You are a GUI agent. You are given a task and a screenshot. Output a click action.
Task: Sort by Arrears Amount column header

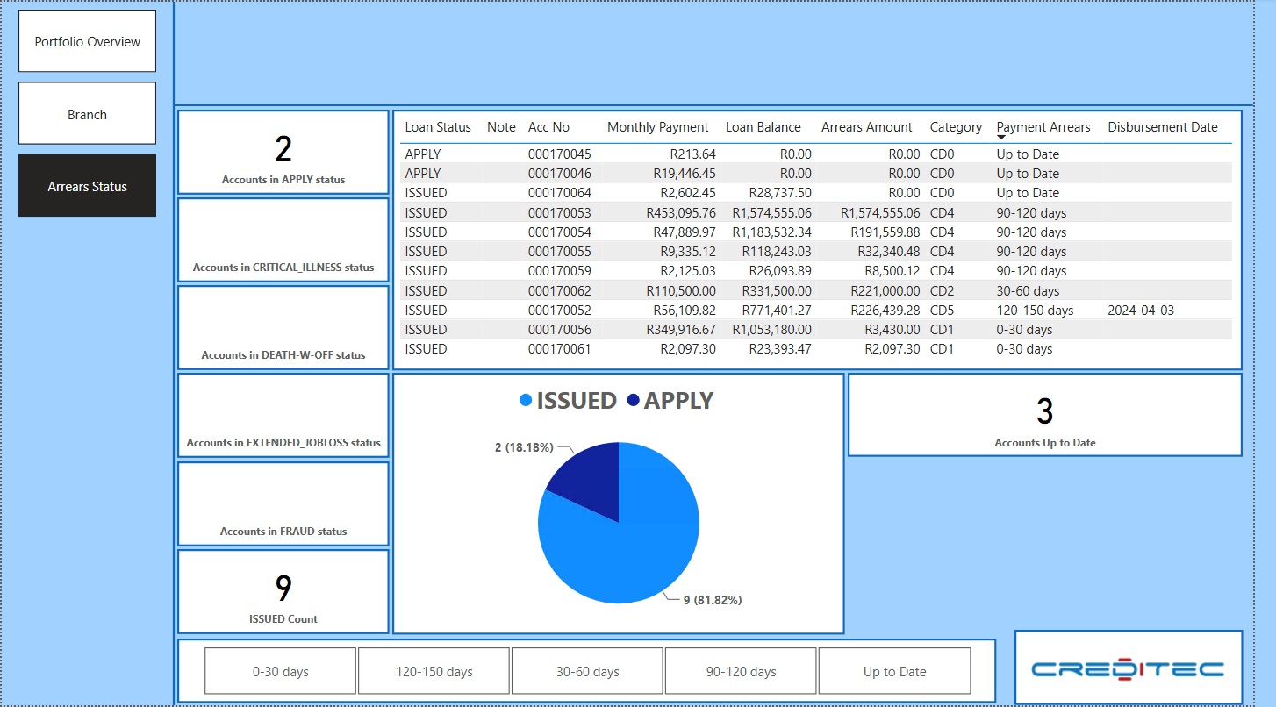point(867,127)
